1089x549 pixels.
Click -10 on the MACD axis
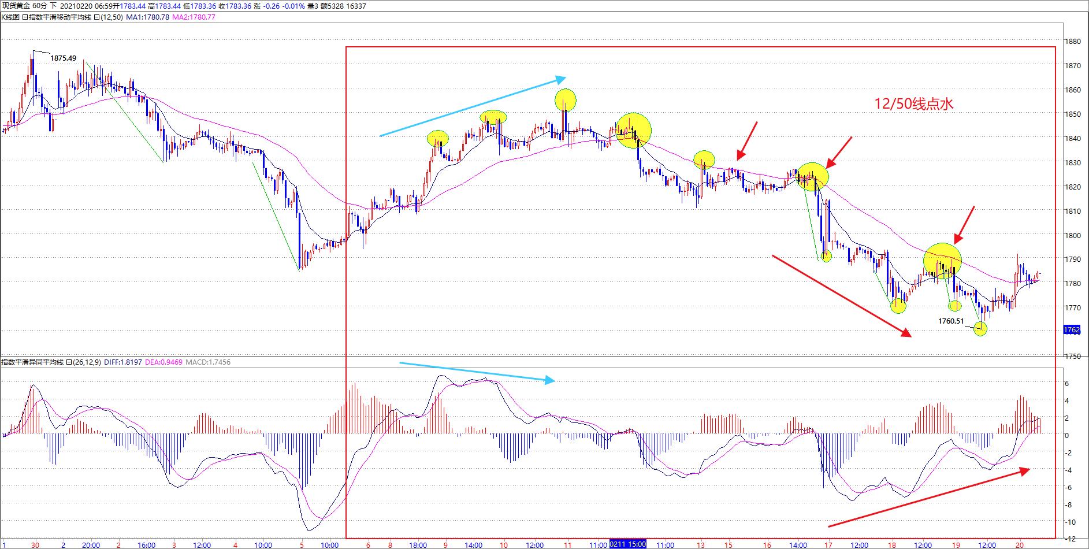click(x=1069, y=522)
